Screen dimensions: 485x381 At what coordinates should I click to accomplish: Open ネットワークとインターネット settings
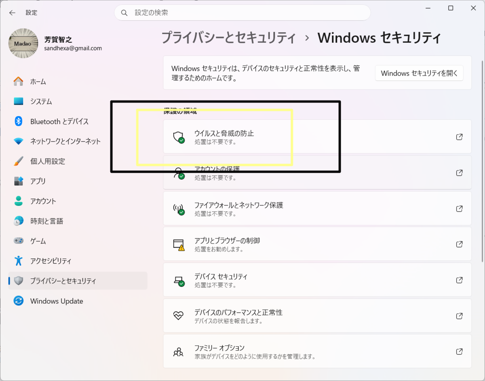tap(78, 141)
